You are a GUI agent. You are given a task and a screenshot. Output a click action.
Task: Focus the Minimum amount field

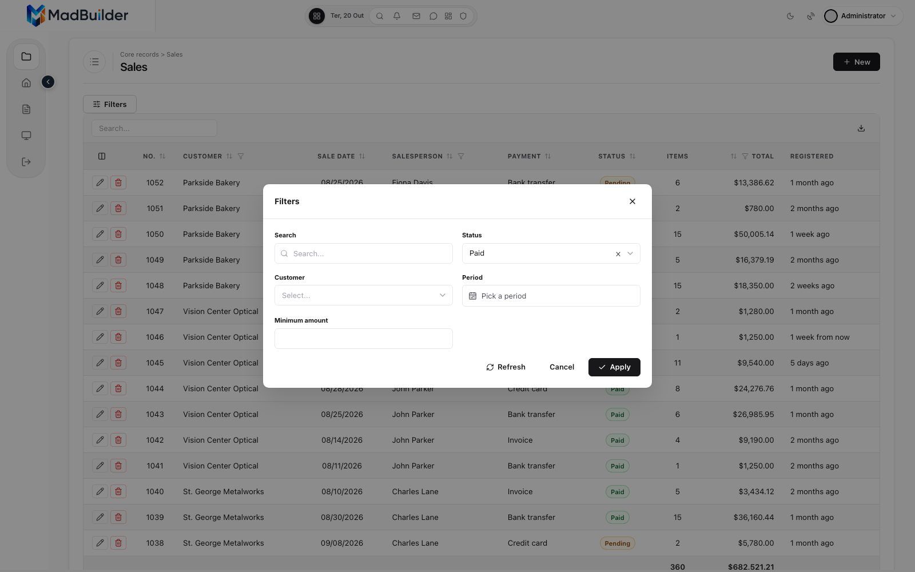point(363,339)
